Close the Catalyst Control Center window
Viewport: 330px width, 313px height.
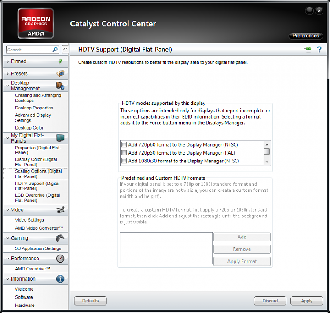pyautogui.click(x=319, y=11)
